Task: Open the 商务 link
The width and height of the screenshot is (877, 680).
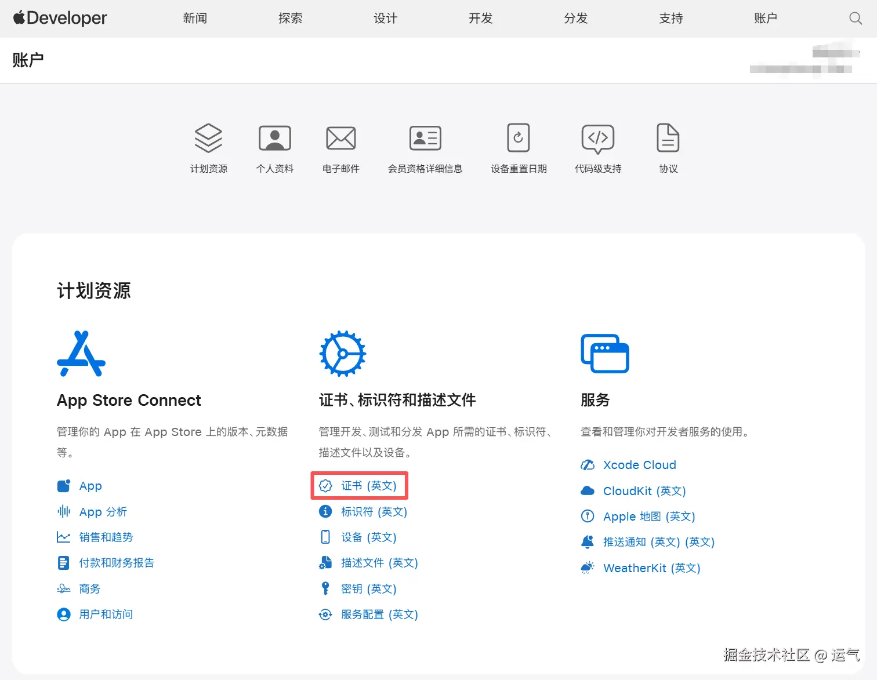Action: coord(90,589)
